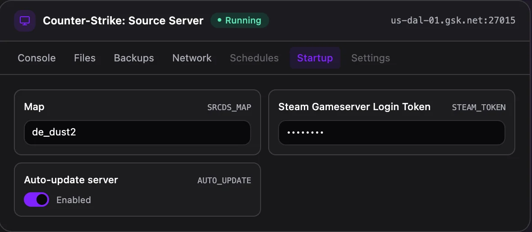Click the purple monitor server icon

click(25, 21)
